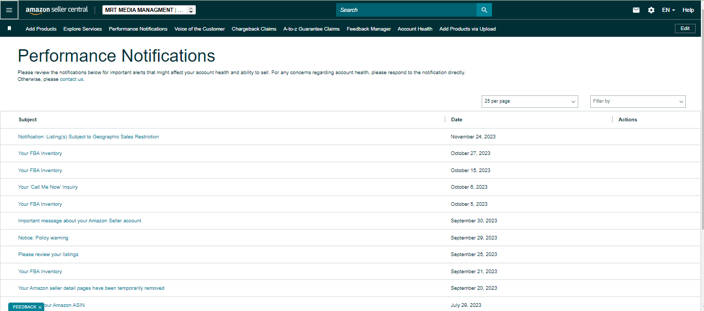Open Feedback Manager
This screenshot has width=704, height=311.
click(x=368, y=29)
